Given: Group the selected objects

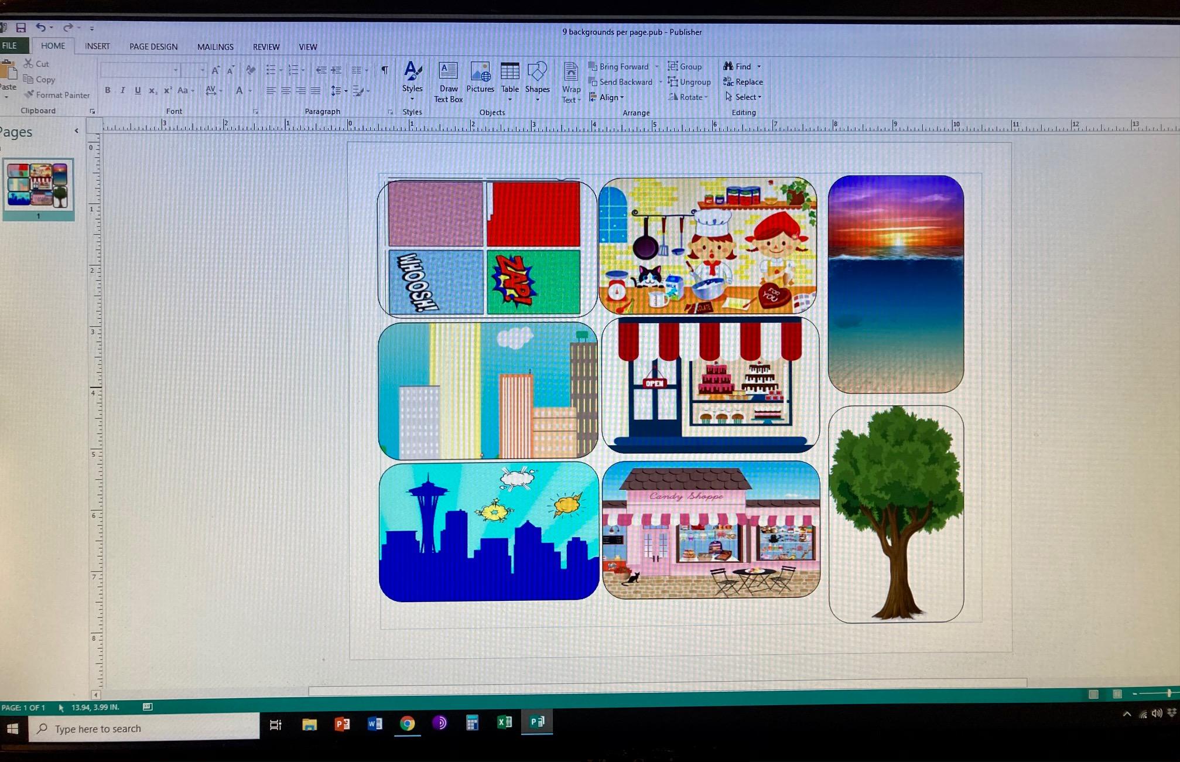Looking at the screenshot, I should [685, 66].
